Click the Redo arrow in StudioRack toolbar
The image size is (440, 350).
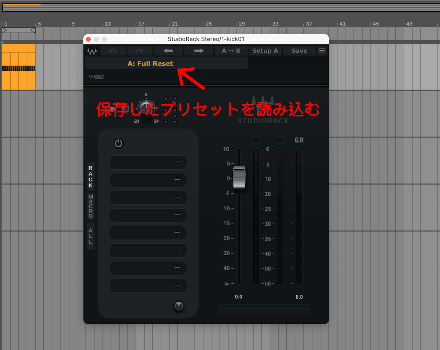point(140,51)
